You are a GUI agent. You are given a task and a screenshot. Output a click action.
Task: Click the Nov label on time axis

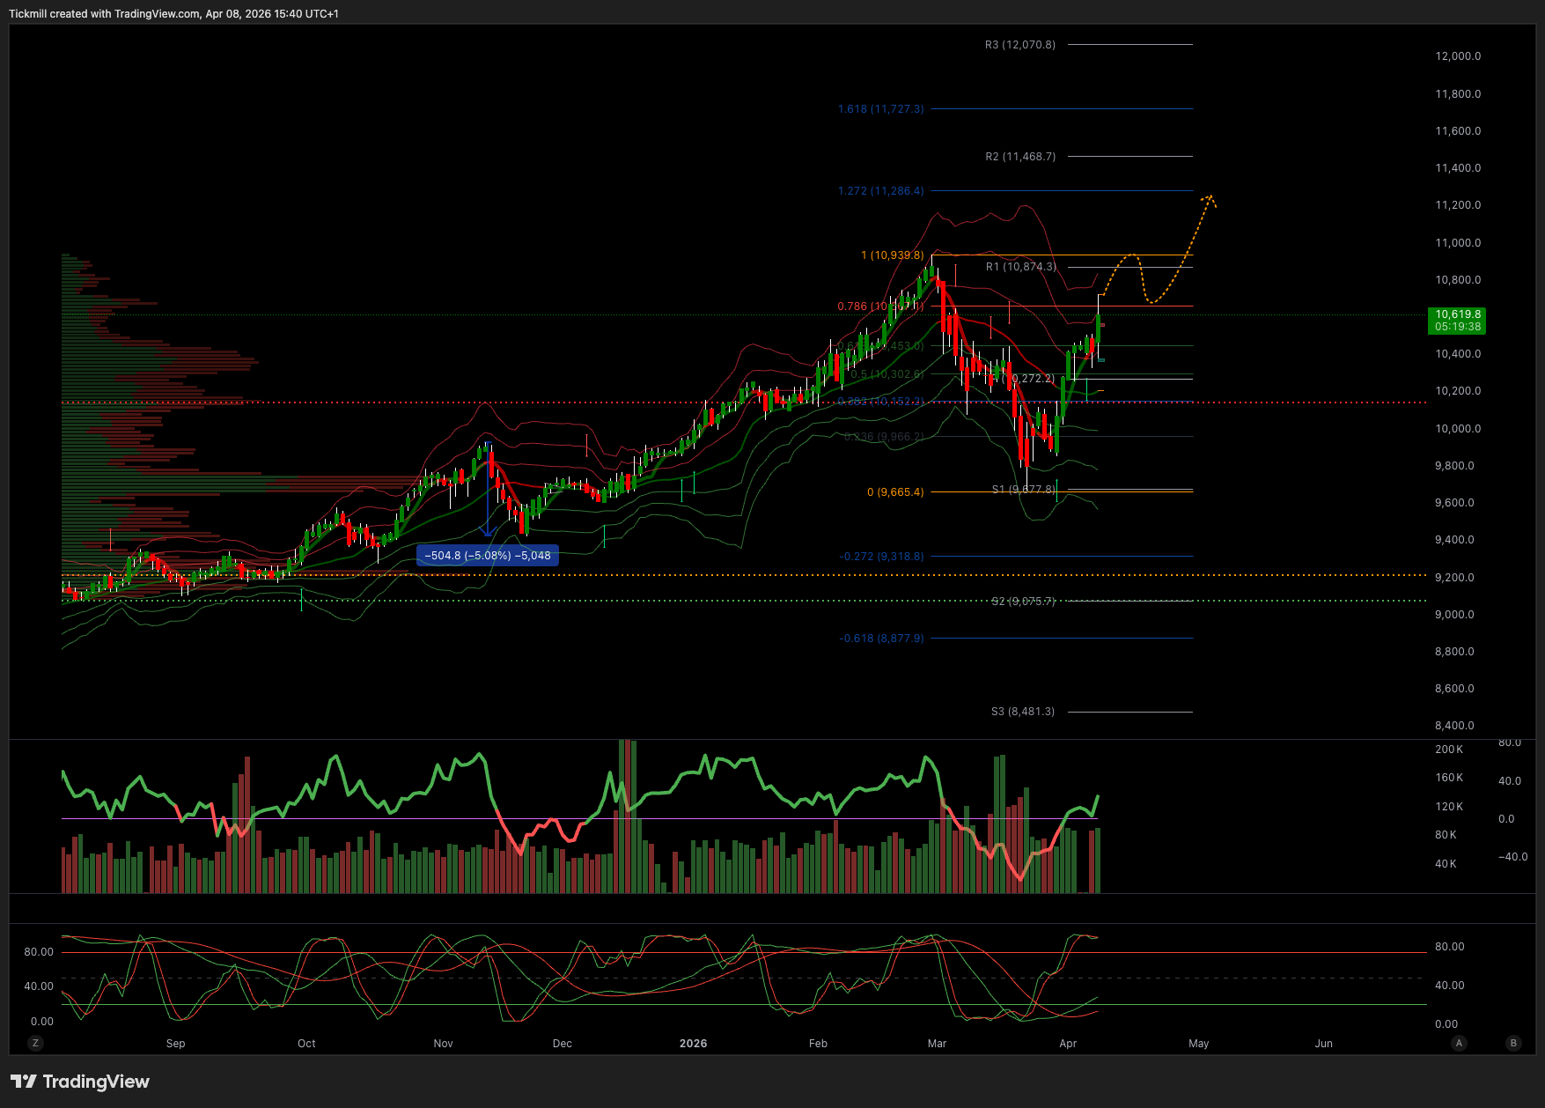(x=444, y=1044)
